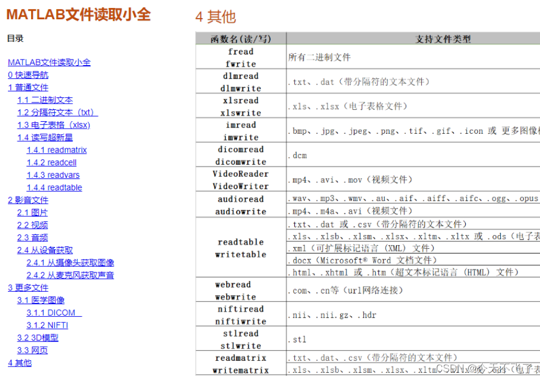
Task: Select the imwrite function name
Action: tap(241, 137)
